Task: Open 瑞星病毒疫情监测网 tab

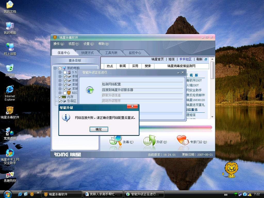Action: (181, 66)
